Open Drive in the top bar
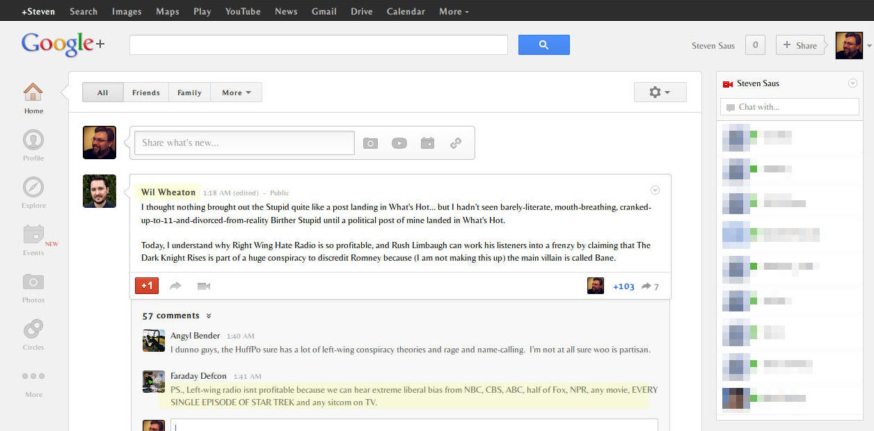This screenshot has height=431, width=874. [x=362, y=11]
